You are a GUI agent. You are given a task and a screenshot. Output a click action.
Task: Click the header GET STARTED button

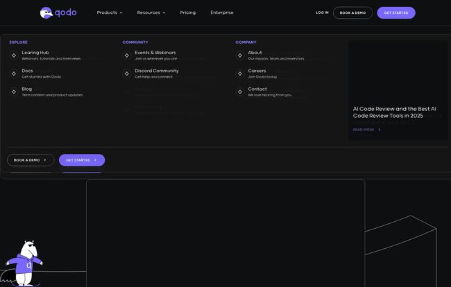tap(396, 13)
